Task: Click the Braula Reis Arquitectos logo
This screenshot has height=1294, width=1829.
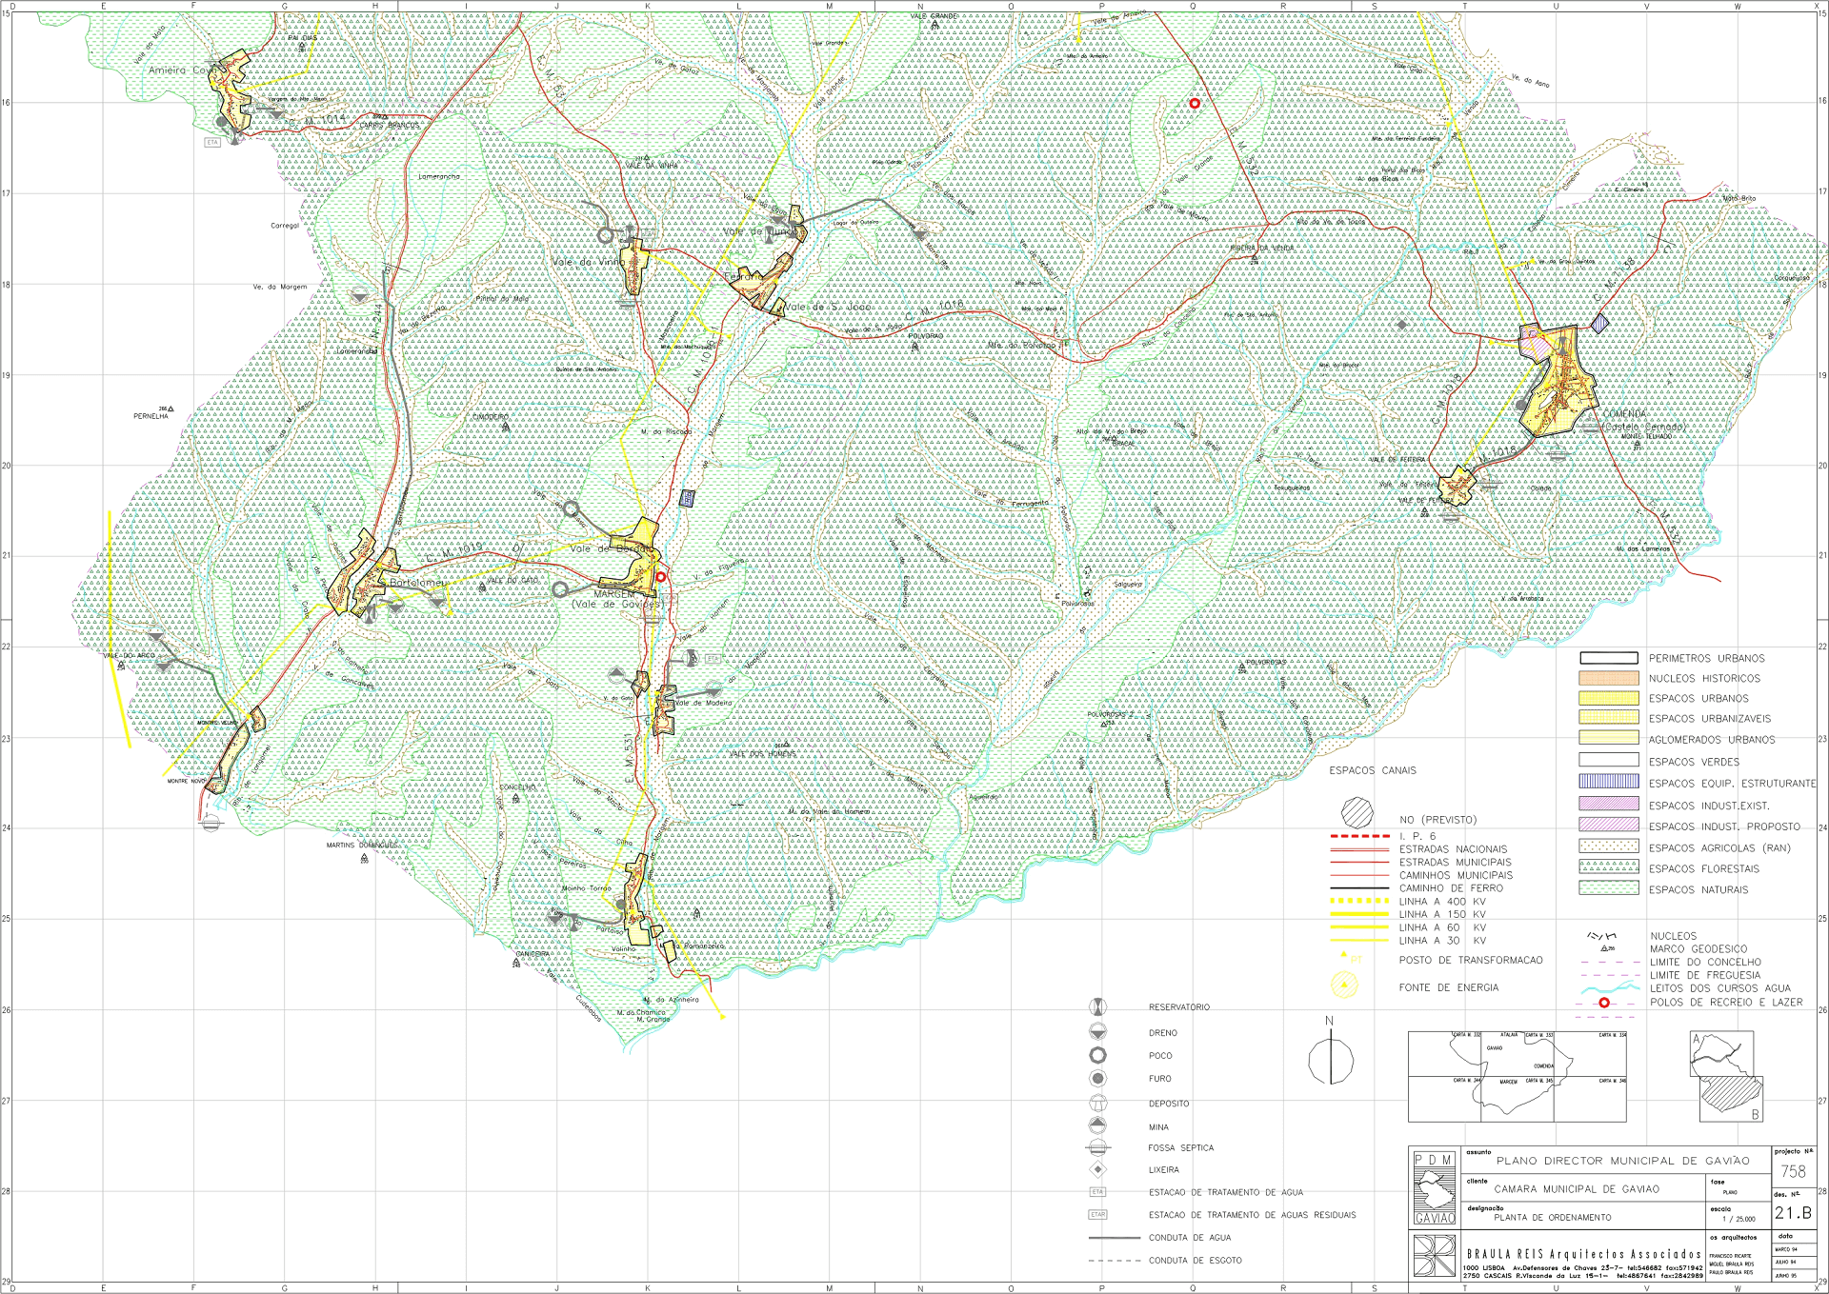Action: [1435, 1255]
